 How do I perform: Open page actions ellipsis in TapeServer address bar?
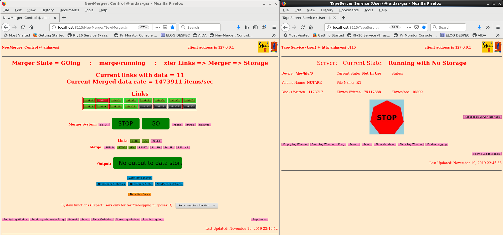coord(409,27)
